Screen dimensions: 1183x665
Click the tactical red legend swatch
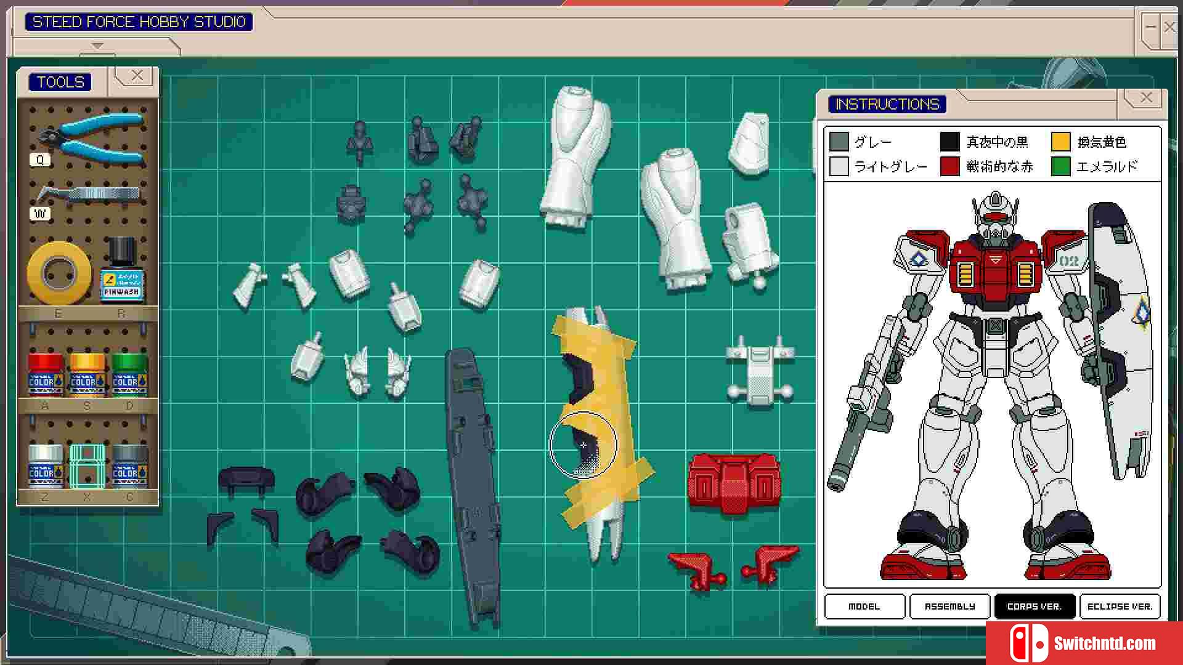click(949, 166)
